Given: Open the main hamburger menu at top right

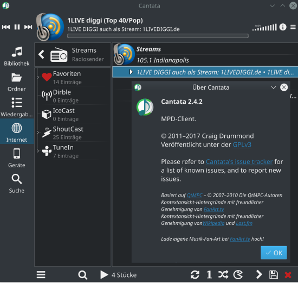Looking at the screenshot, I should tap(293, 27).
